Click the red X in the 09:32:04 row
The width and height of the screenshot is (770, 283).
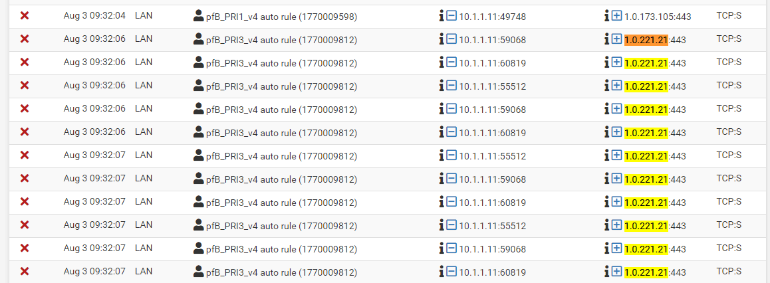pos(25,15)
